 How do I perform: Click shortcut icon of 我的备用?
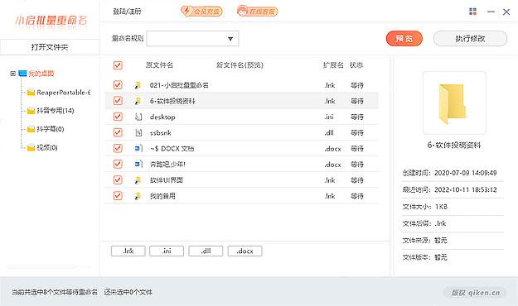point(138,196)
